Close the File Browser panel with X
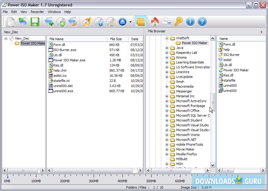 point(261,32)
